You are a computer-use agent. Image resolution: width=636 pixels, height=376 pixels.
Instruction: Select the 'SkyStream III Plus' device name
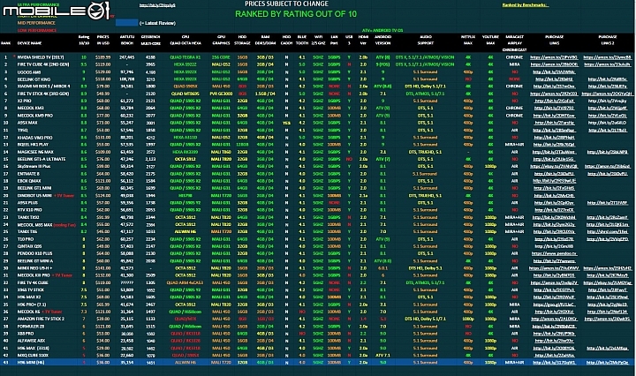[x=34, y=167]
